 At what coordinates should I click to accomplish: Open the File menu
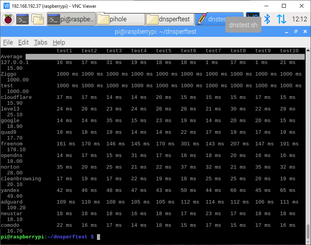coord(8,42)
